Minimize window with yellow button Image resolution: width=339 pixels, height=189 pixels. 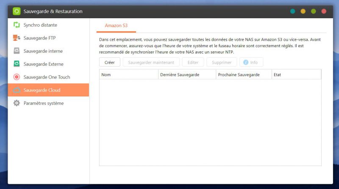(x=303, y=11)
